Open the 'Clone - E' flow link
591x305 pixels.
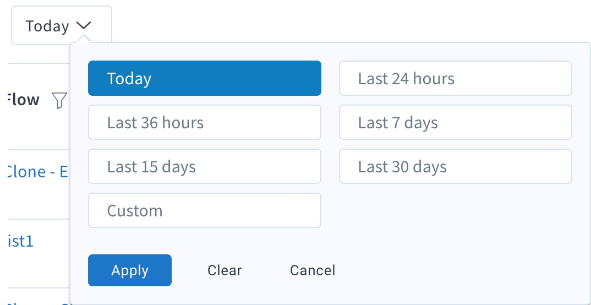(x=37, y=172)
